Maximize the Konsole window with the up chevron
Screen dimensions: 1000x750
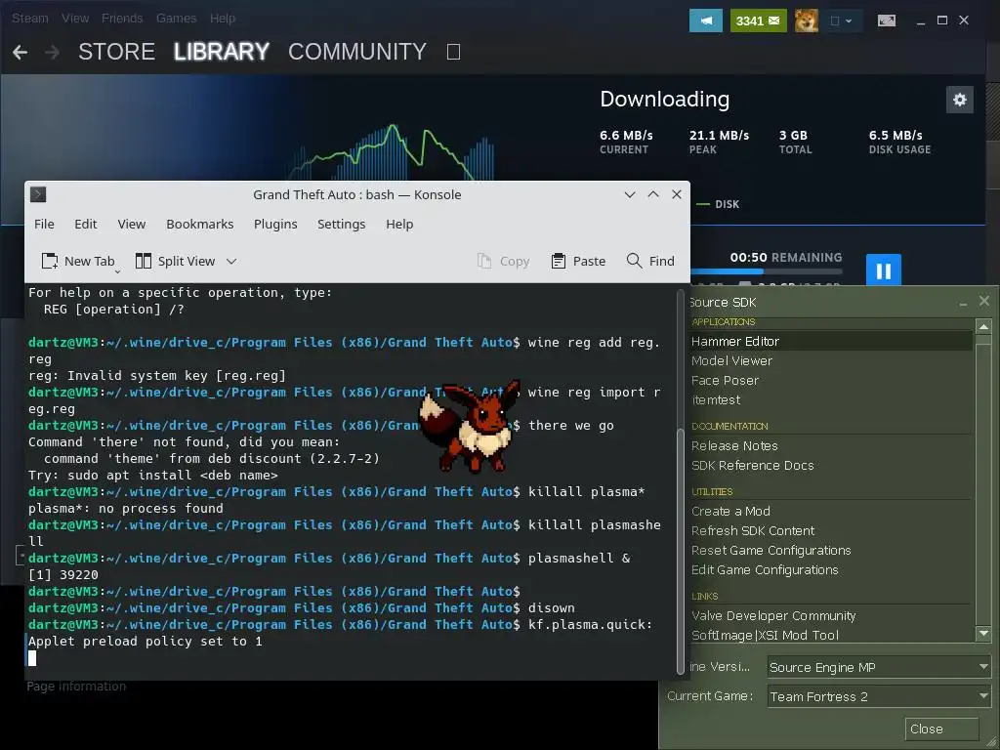point(653,194)
